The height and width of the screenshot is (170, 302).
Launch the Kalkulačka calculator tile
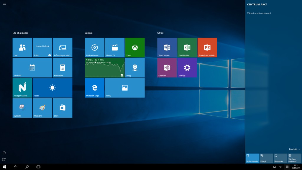(63, 68)
